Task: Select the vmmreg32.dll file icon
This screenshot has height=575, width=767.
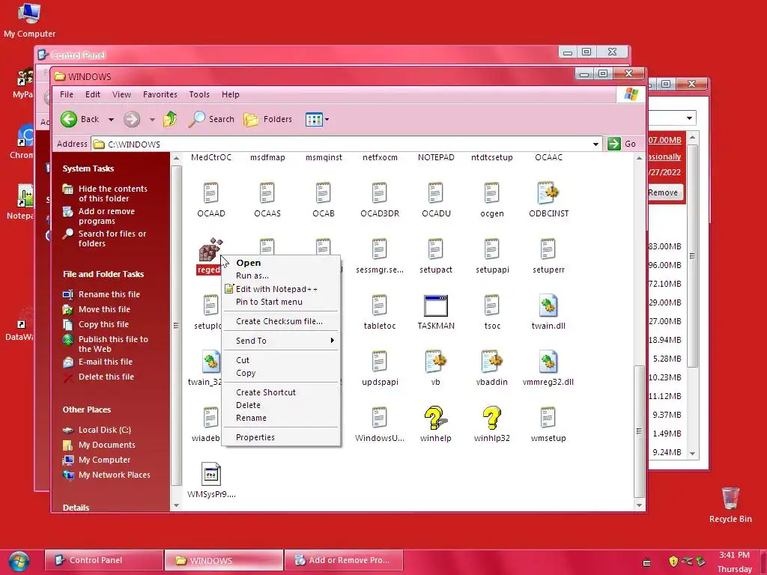Action: [x=548, y=362]
